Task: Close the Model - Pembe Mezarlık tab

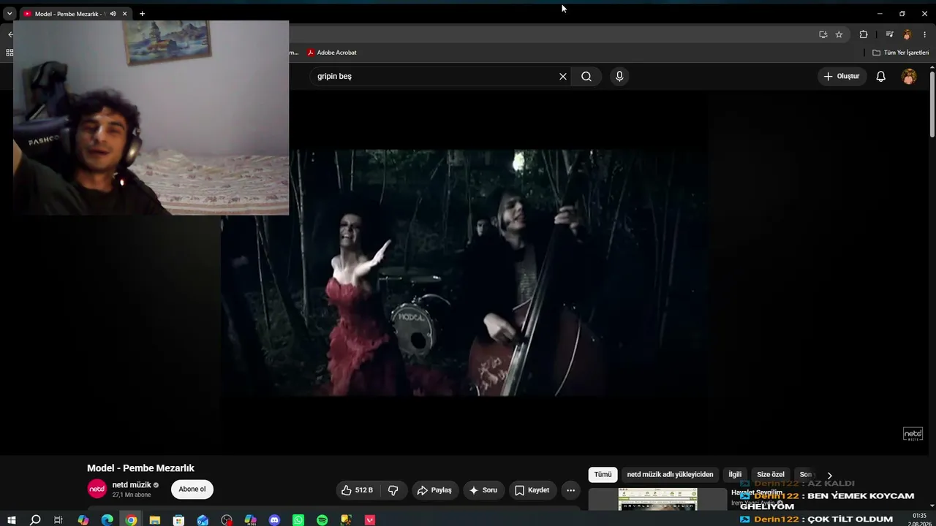Action: [124, 14]
